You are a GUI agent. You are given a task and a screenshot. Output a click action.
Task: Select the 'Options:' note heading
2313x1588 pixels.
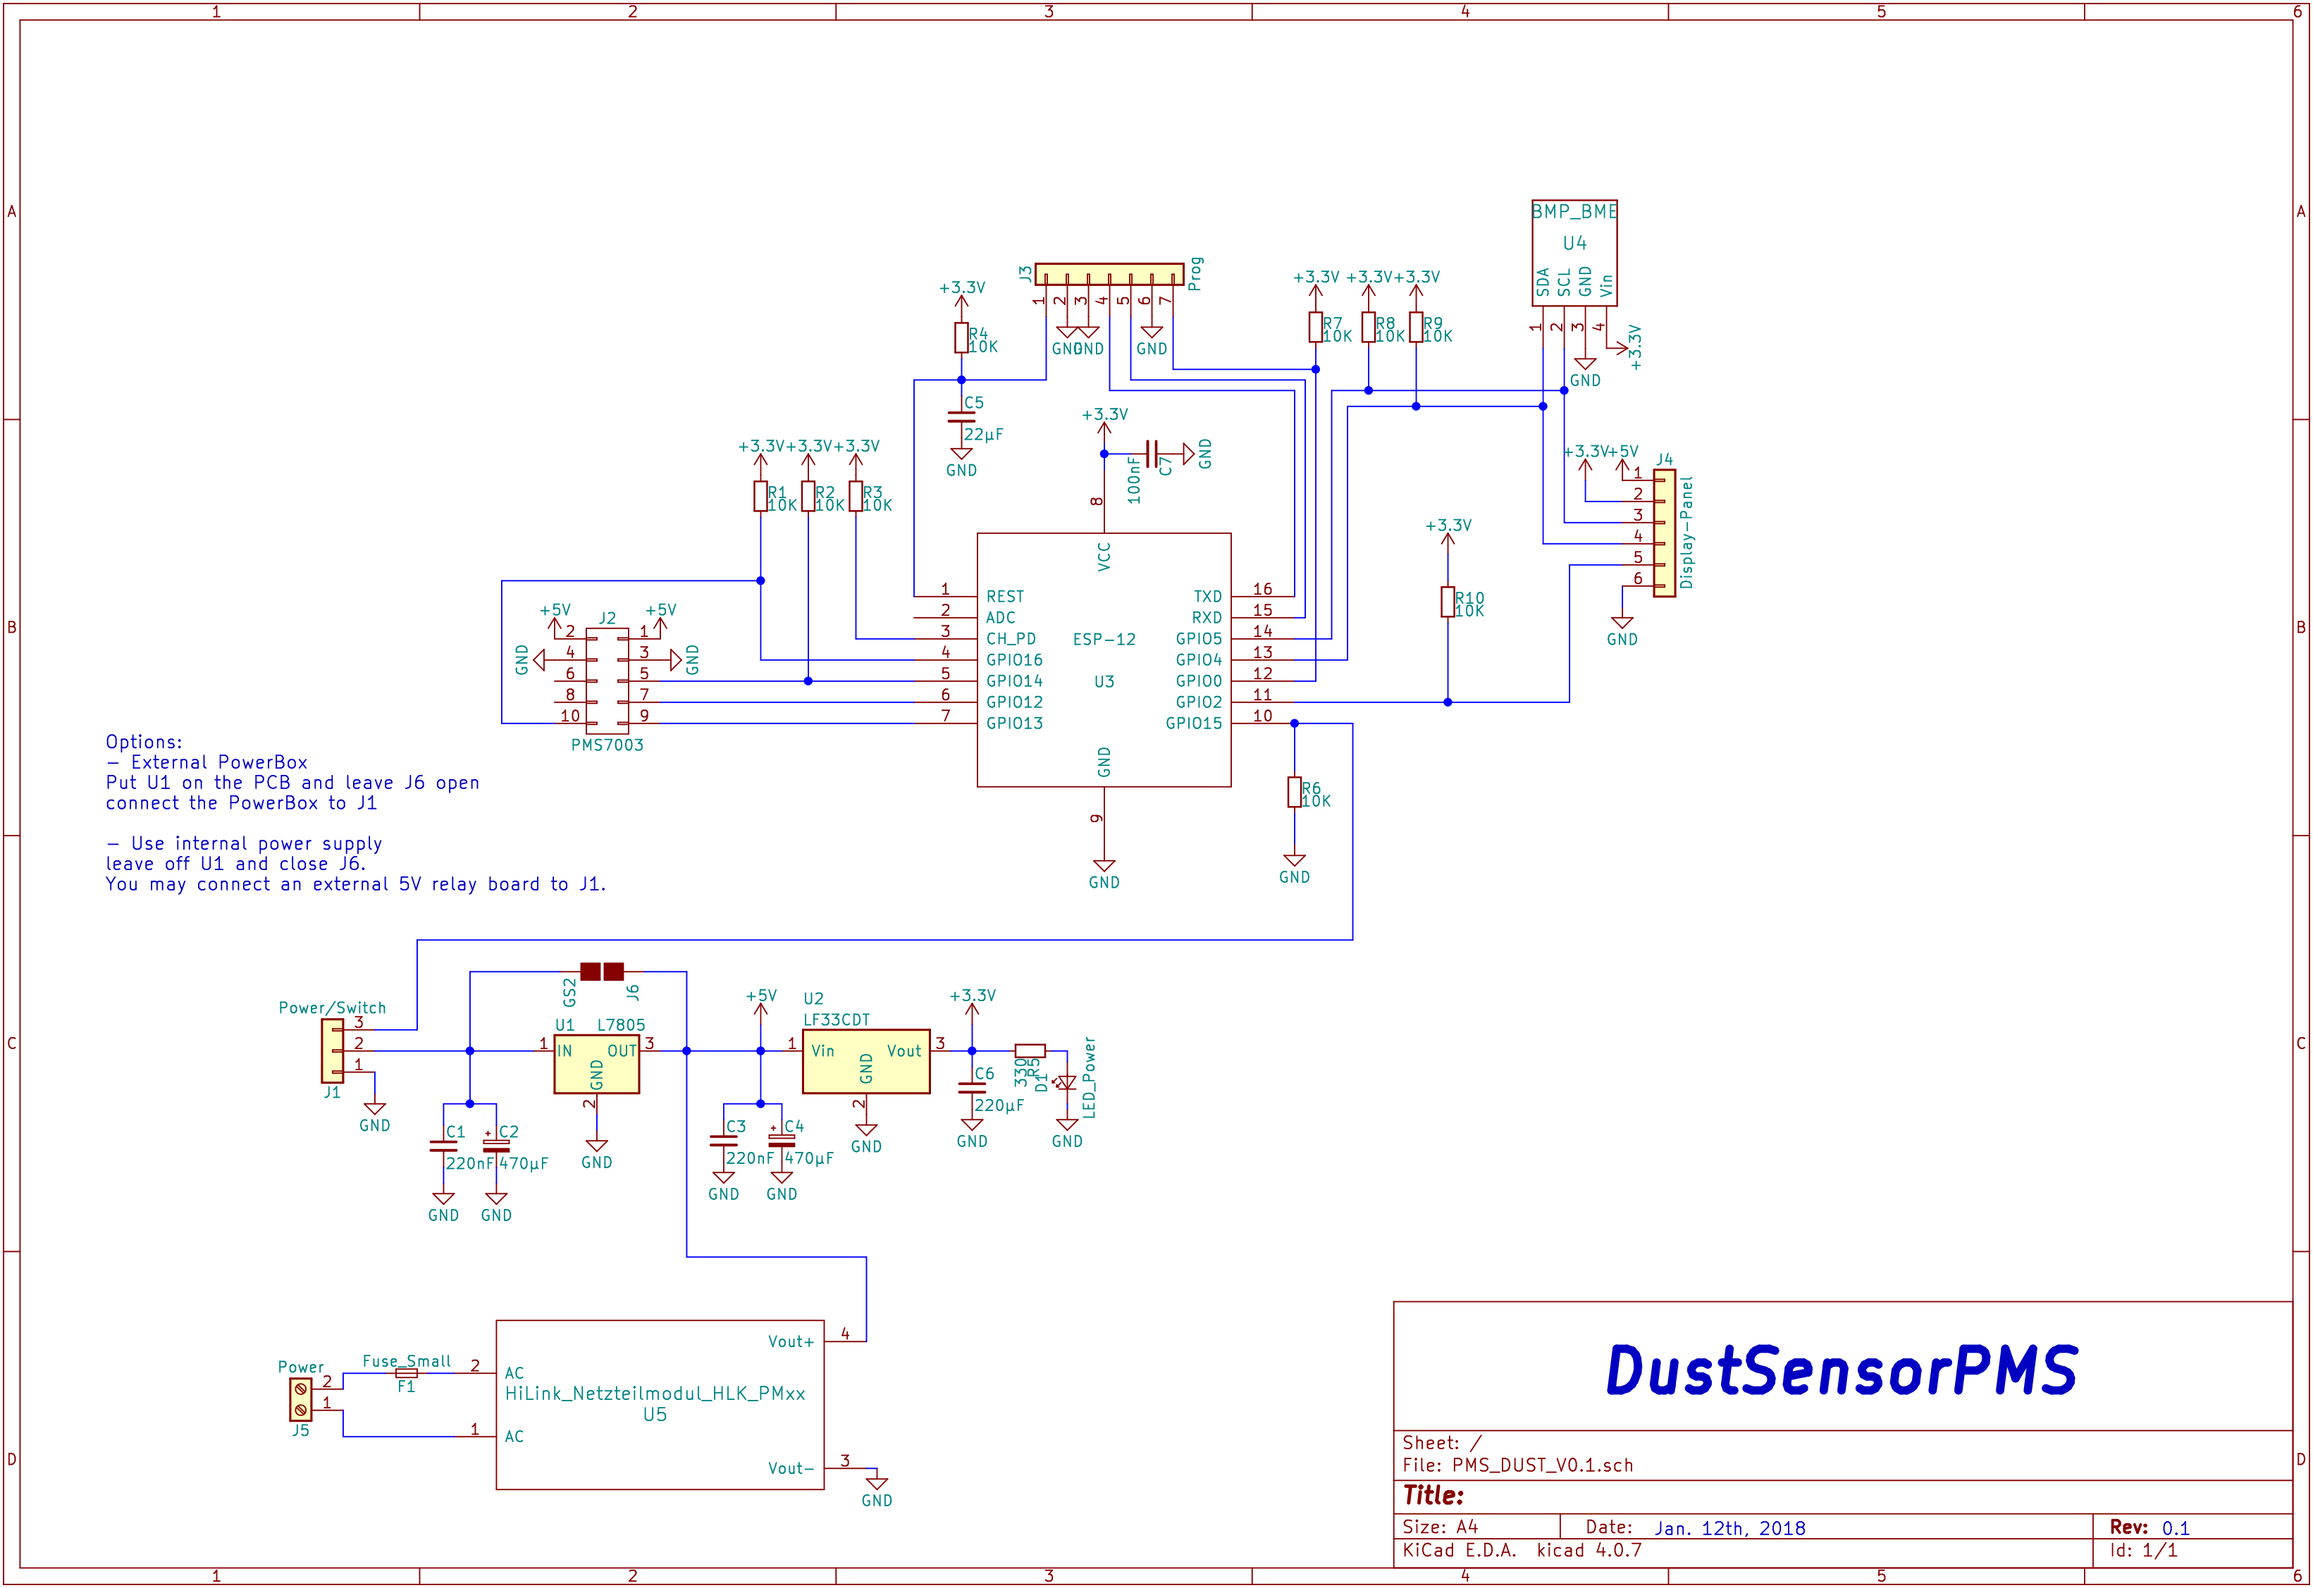144,743
